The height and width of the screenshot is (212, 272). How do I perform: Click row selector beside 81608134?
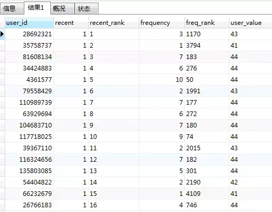point(2,57)
